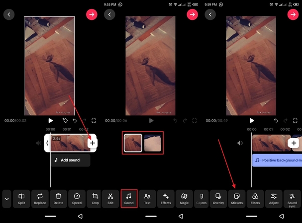
Task: Tap the red next arrow in middle screen
Action: (192, 14)
